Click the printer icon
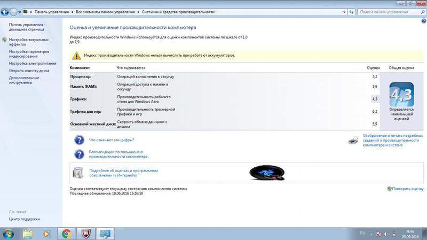Screen dimensions: 427x240 (x=353, y=141)
